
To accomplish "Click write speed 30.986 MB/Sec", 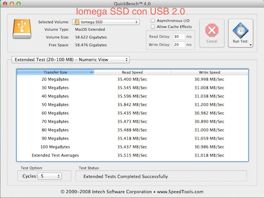I will click(x=209, y=147).
